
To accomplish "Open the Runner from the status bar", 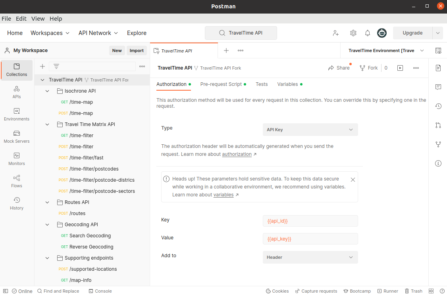I will (388, 291).
